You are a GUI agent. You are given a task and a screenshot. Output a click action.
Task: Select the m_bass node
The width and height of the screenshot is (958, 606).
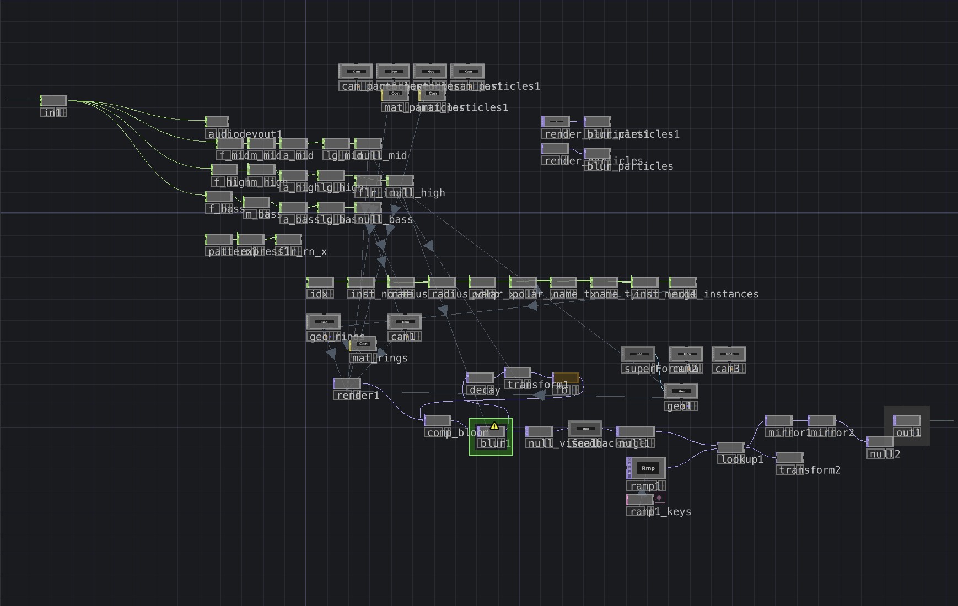point(256,202)
